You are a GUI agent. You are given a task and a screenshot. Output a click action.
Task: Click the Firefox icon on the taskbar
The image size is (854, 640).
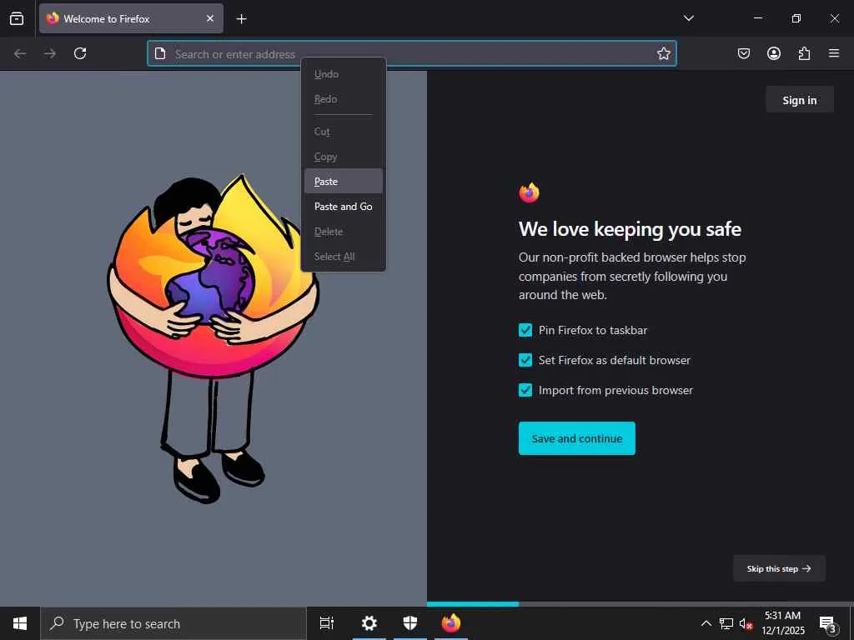tap(451, 623)
